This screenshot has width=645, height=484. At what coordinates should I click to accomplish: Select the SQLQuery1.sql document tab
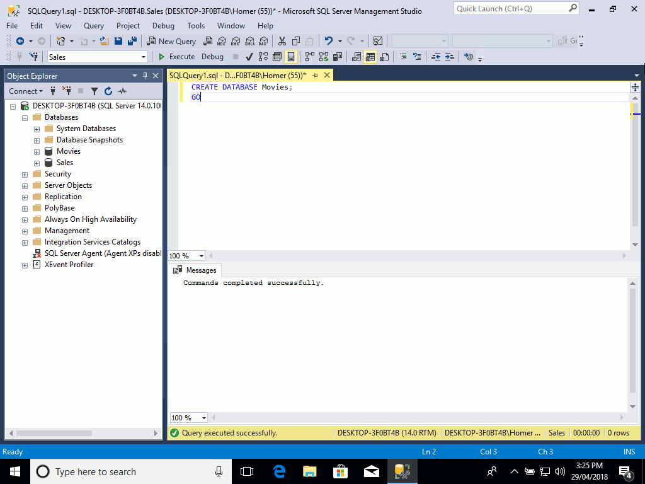point(237,76)
